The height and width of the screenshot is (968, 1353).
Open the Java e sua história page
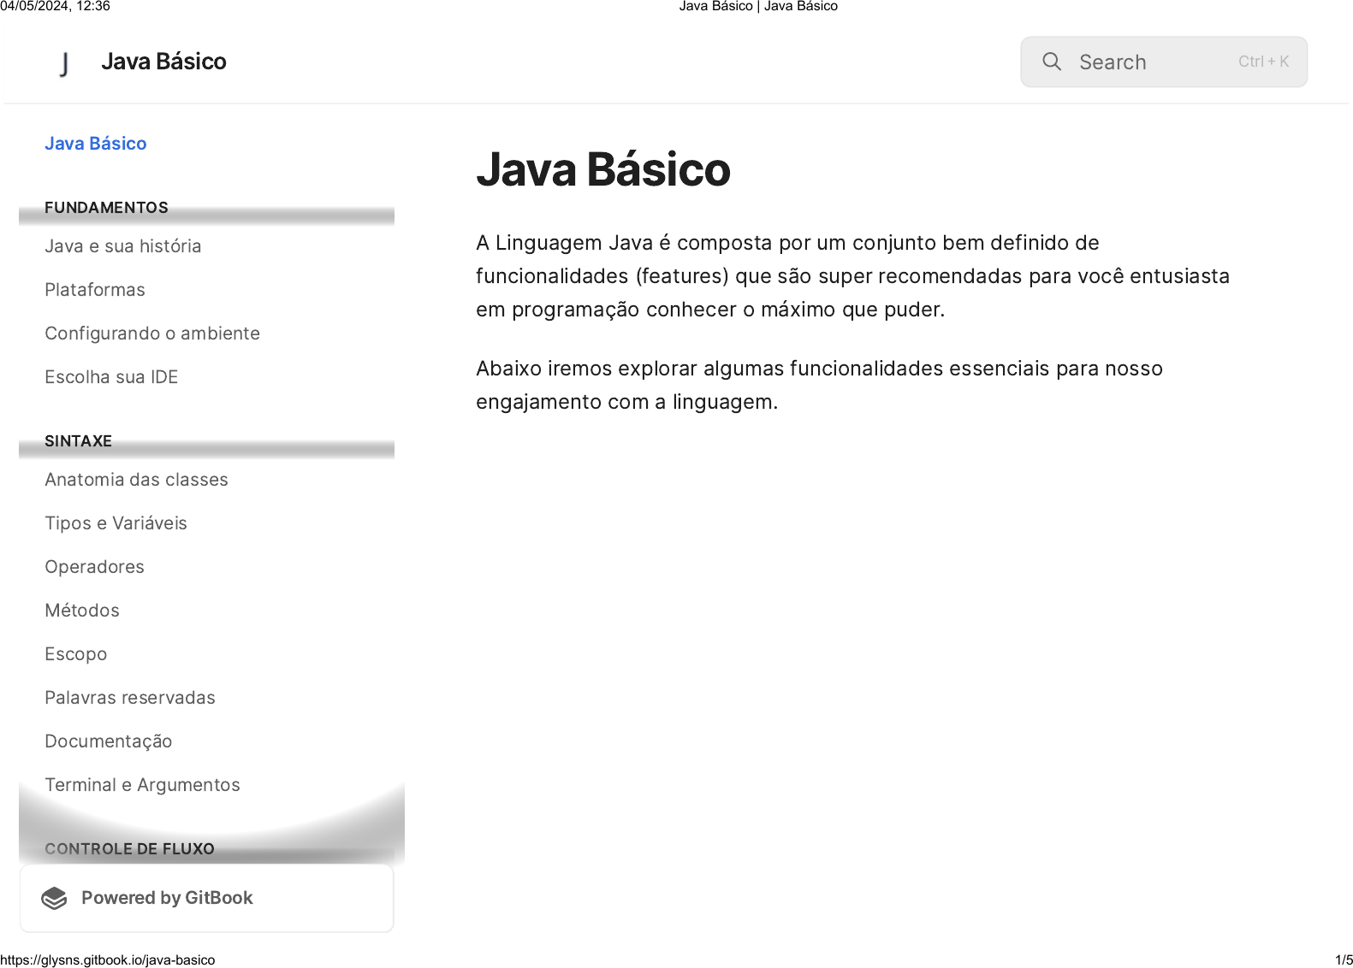click(x=122, y=246)
